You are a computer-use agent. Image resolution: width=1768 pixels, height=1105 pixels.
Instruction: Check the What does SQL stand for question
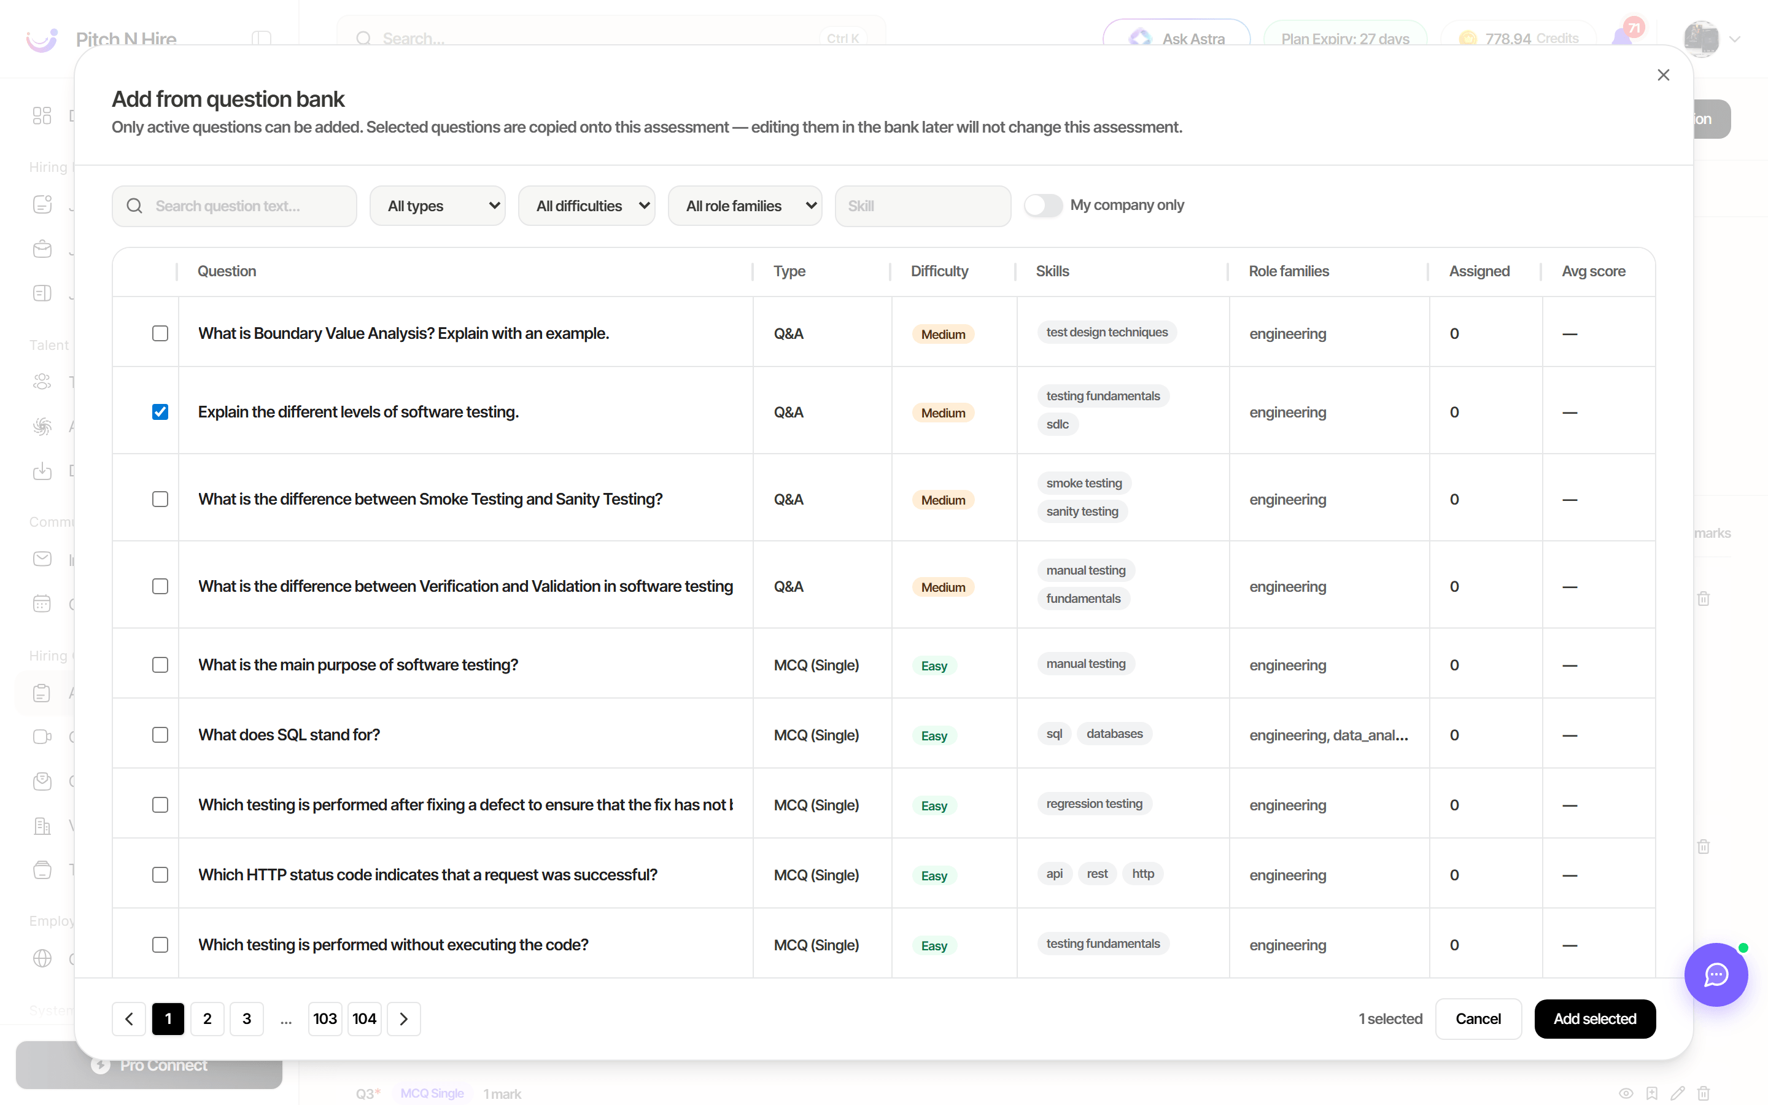click(160, 734)
